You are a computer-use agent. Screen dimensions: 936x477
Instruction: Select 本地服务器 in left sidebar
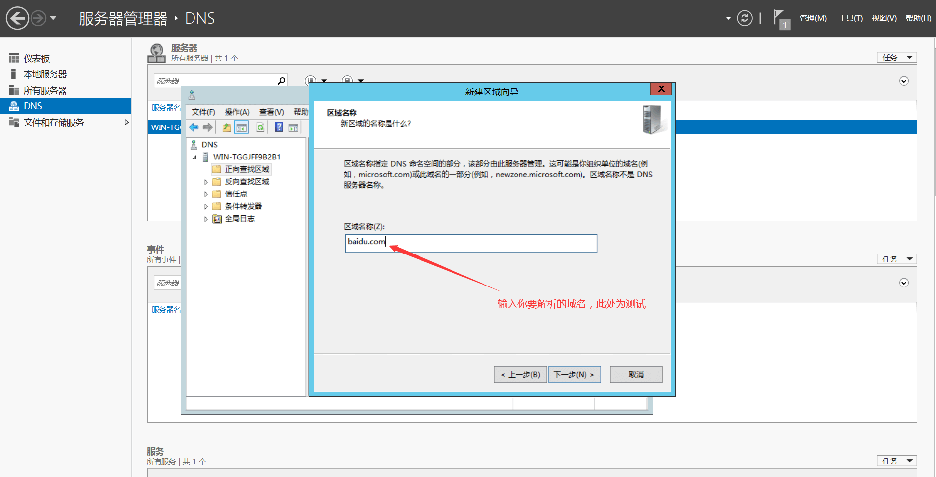pos(45,74)
